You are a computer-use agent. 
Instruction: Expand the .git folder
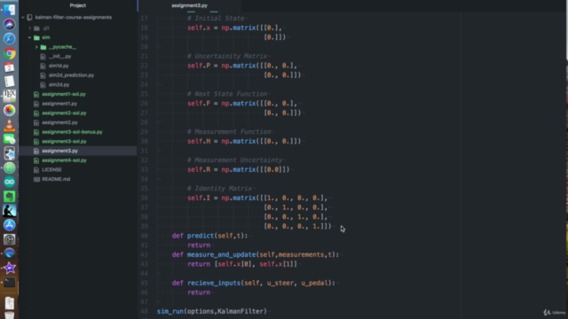pos(30,27)
